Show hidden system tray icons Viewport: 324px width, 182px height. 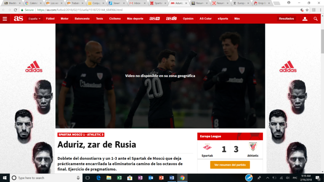268,178
